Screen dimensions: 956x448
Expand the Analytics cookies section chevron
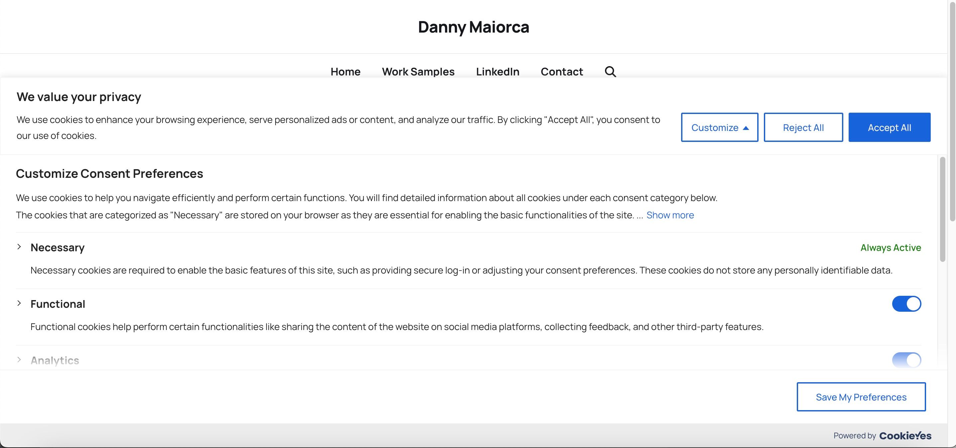click(19, 360)
